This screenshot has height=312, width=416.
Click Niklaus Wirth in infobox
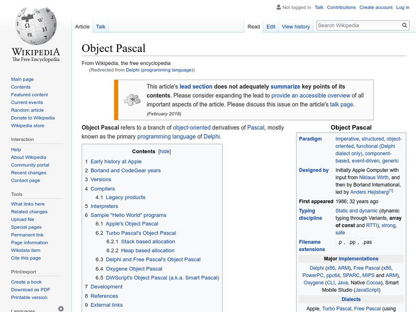tap(374, 177)
